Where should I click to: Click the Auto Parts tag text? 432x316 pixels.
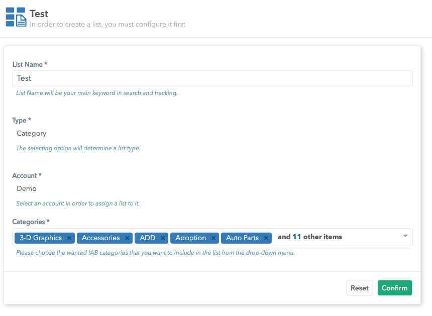(x=242, y=238)
